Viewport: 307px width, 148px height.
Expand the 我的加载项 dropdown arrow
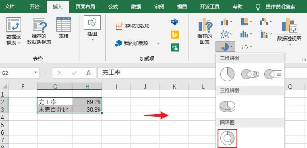coord(158,43)
